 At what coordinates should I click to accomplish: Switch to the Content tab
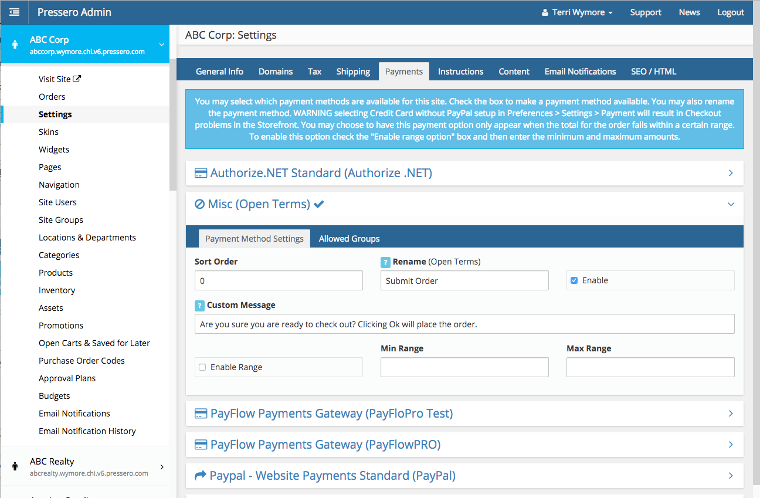pyautogui.click(x=514, y=72)
